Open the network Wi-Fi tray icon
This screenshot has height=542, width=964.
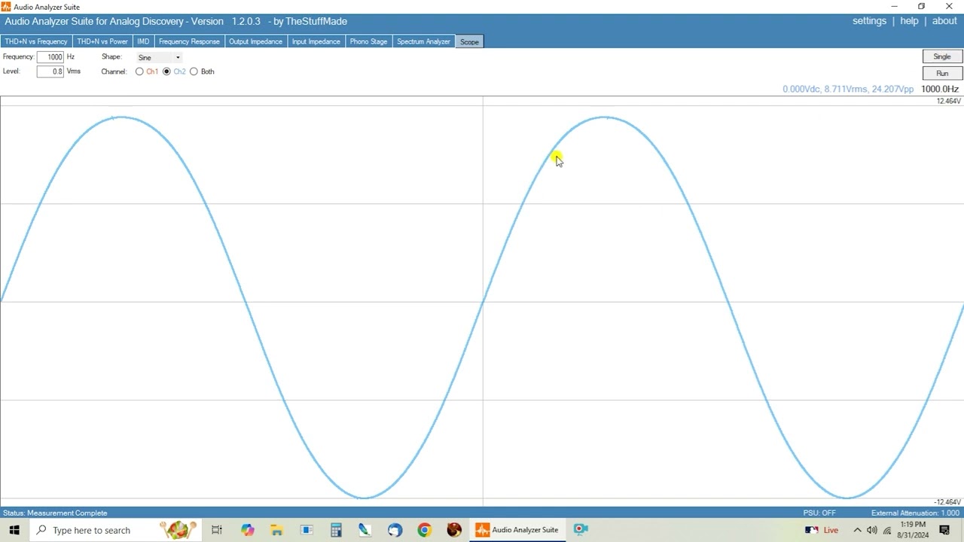(887, 530)
